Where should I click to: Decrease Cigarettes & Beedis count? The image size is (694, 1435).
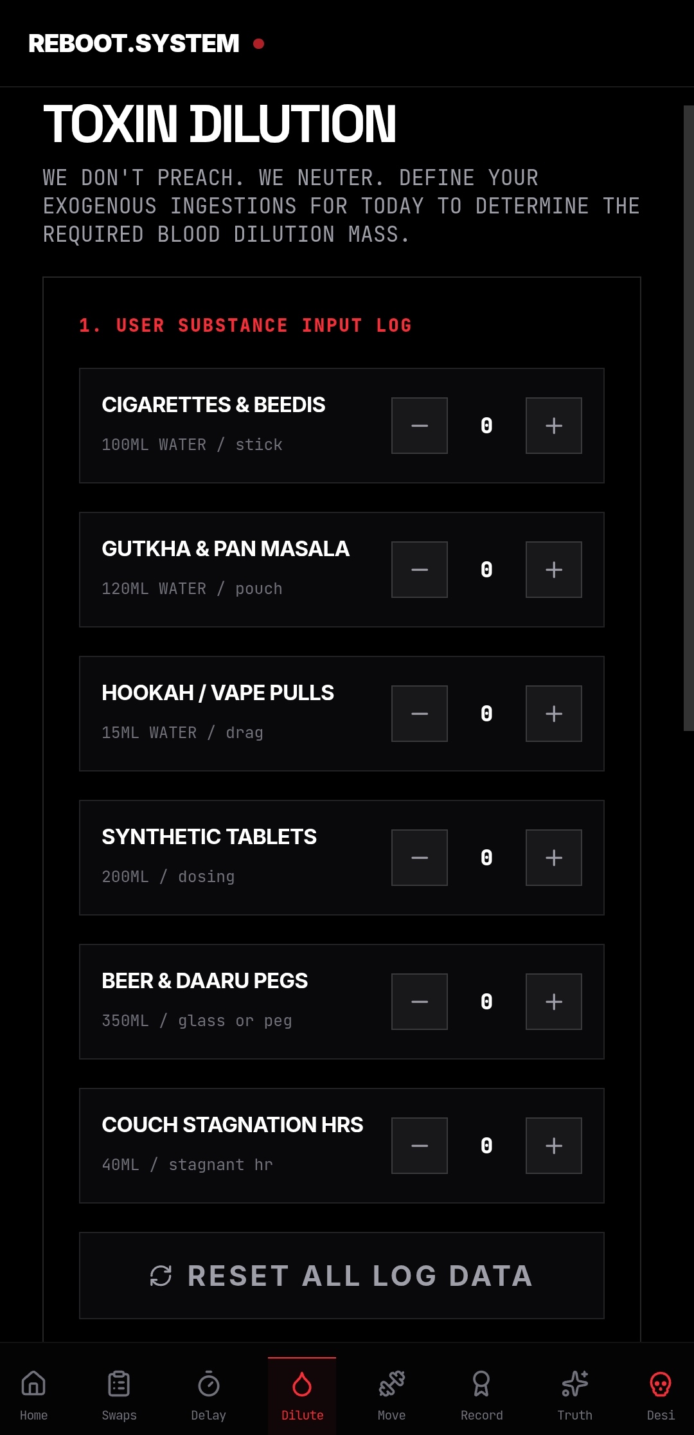coord(420,426)
